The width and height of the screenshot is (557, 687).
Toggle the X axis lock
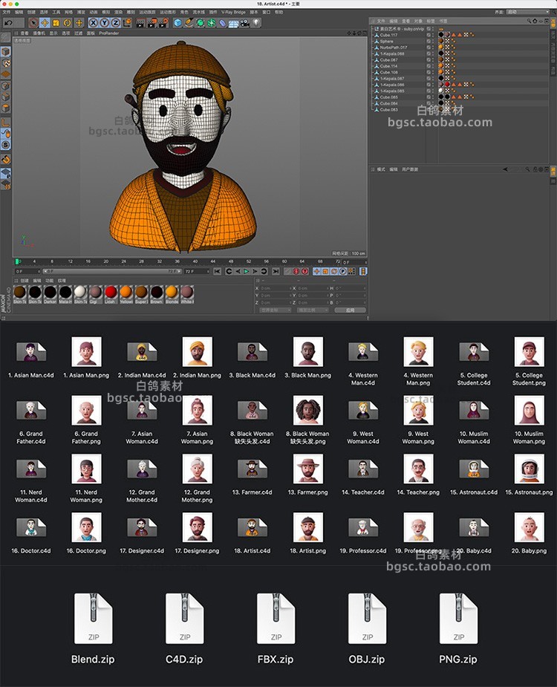tap(94, 23)
